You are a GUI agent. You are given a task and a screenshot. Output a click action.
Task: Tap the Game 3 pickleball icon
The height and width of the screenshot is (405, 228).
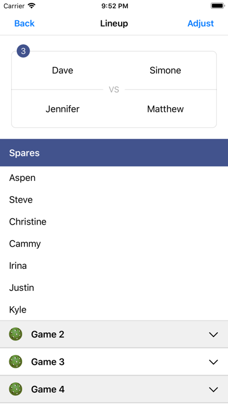[16, 361]
